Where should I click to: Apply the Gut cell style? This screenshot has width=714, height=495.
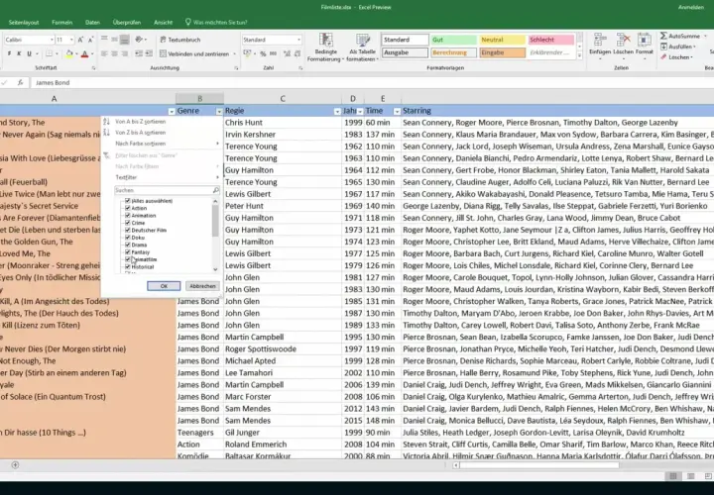453,40
